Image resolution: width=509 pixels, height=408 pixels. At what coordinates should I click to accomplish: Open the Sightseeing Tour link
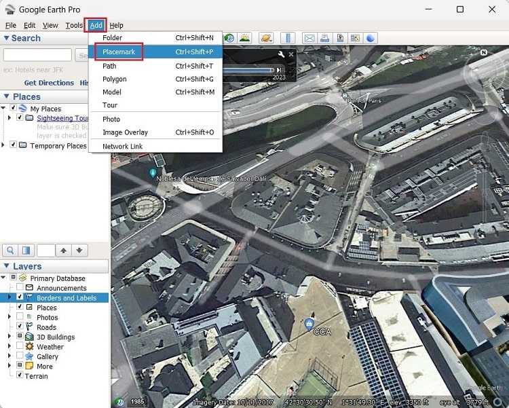point(62,118)
